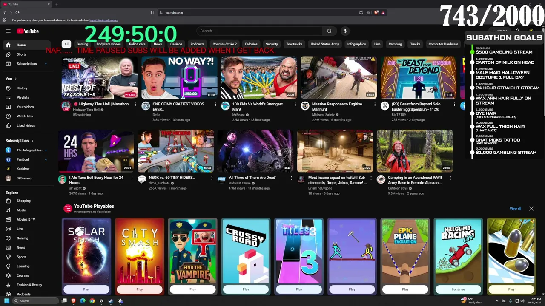Dismiss the YouTube Playables shelf
Screen dimensions: 545x306
(531, 209)
